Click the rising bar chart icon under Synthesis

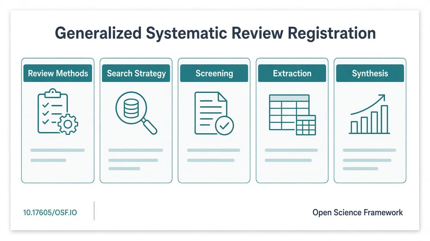[370, 114]
